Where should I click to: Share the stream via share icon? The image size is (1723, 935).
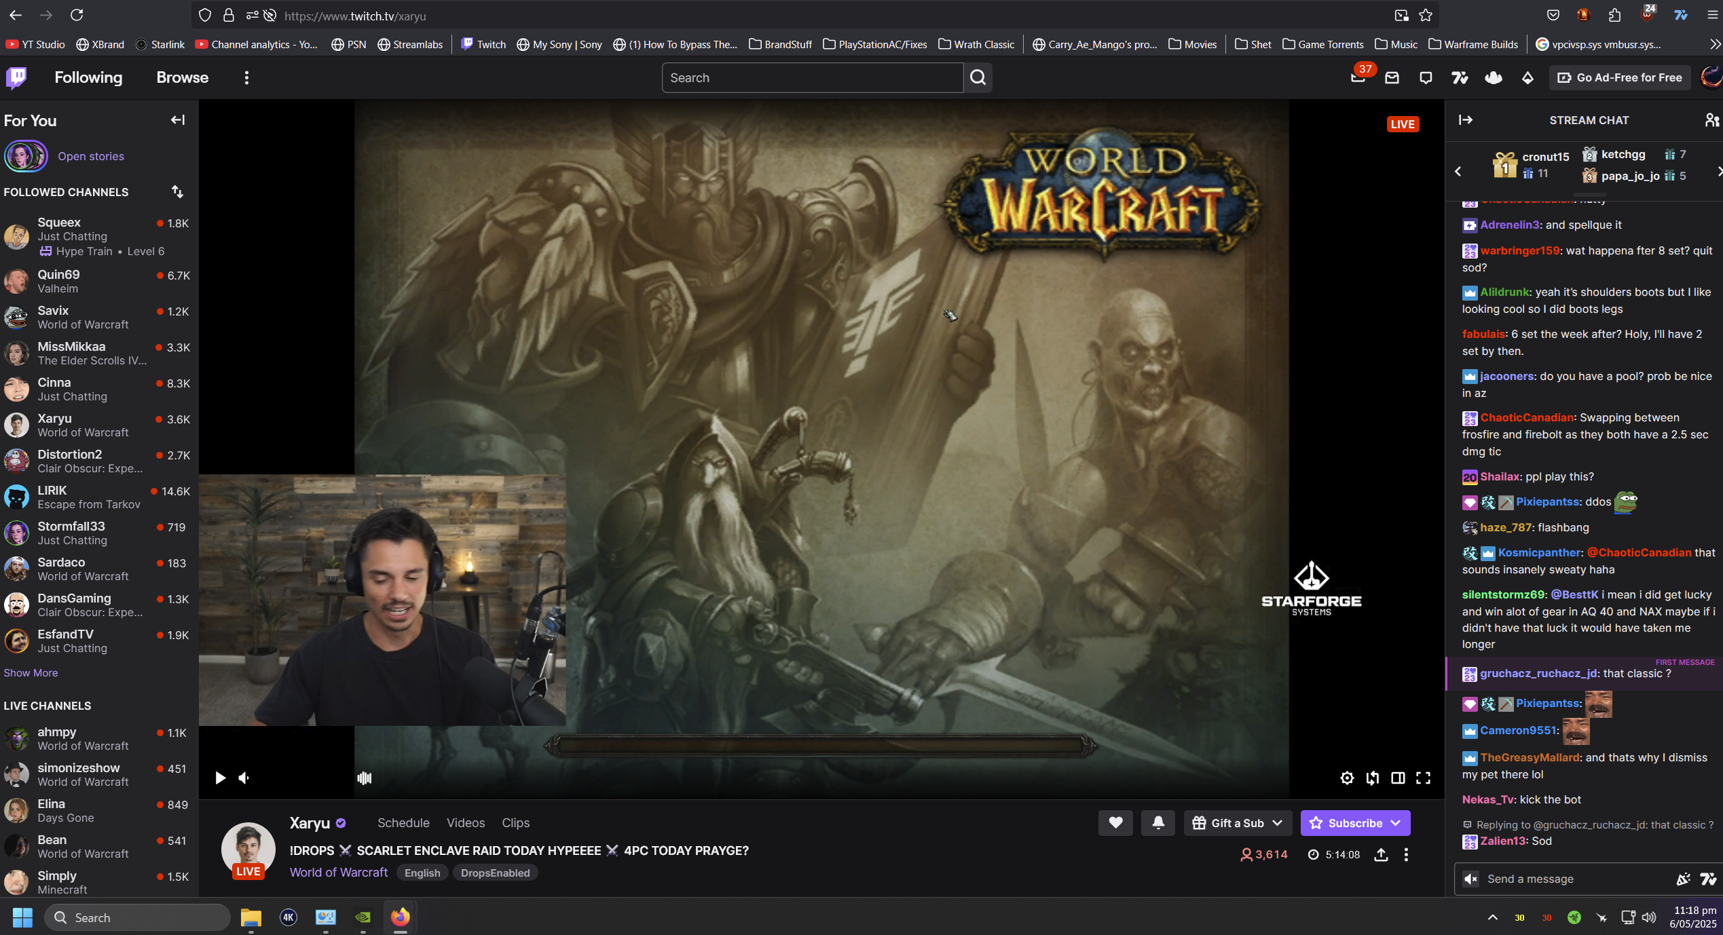[1381, 855]
